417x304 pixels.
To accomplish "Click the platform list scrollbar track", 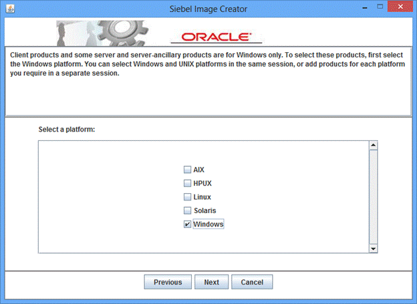I will pos(373,197).
